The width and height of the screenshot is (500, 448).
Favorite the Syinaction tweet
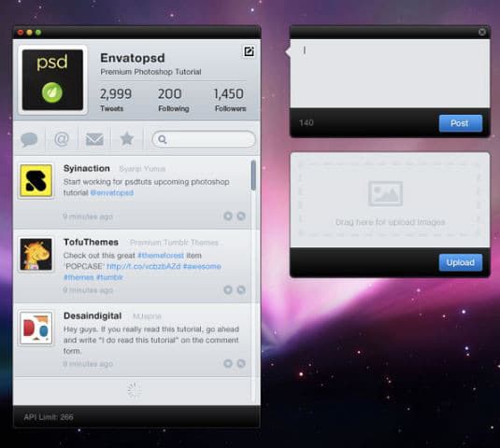pos(228,217)
